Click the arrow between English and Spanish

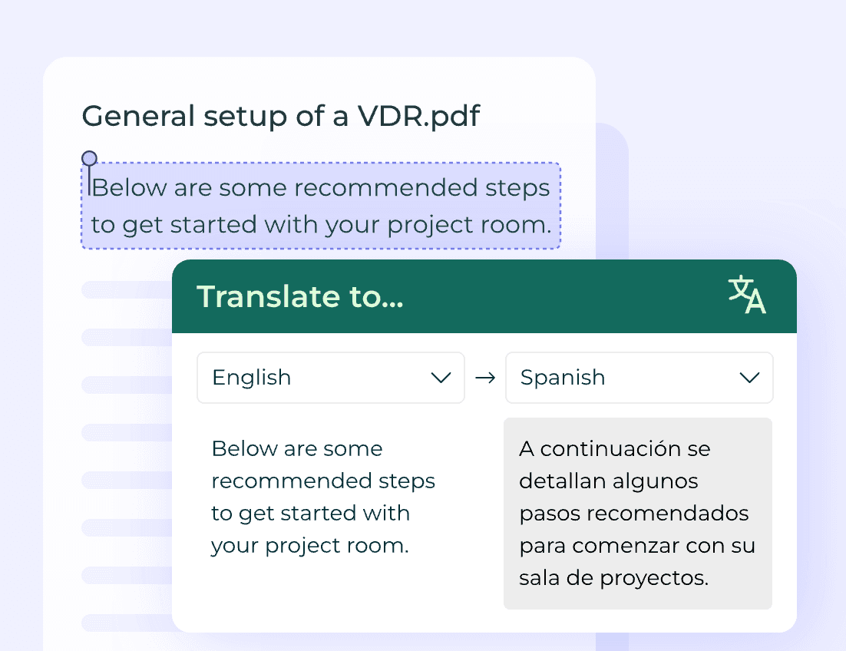485,378
